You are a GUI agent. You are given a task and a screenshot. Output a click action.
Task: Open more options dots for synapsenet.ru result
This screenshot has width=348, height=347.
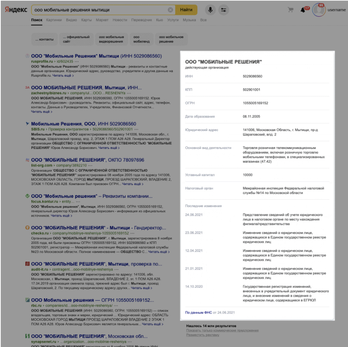pyautogui.click(x=130, y=342)
